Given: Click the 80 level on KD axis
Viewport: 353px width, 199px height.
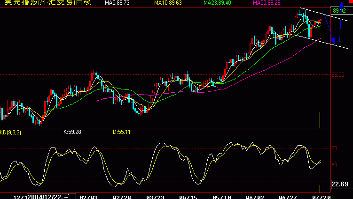Looking at the screenshot, I should pyautogui.click(x=334, y=148).
